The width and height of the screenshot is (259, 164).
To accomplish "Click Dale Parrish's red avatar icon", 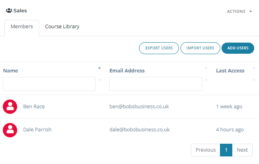I will point(10,130).
